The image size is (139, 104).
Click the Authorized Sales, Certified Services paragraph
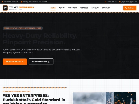42,51
